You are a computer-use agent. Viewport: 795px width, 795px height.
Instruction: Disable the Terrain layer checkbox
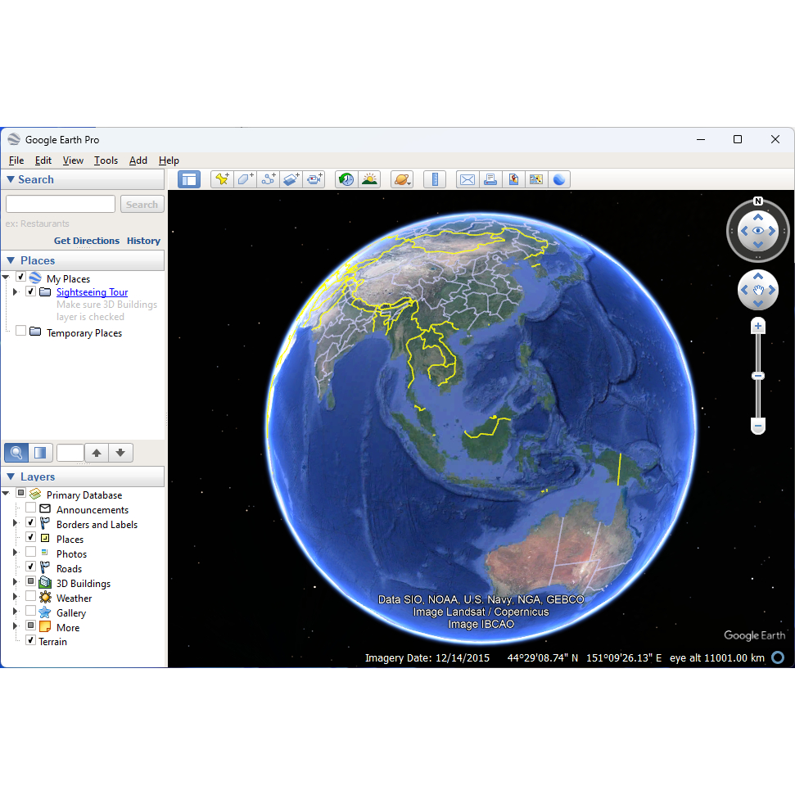(x=31, y=641)
